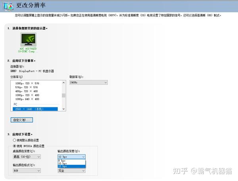Viewport: 238px width, 181px height.
Task: Click the resolution list's scroll-up arrow
Action: [63, 83]
